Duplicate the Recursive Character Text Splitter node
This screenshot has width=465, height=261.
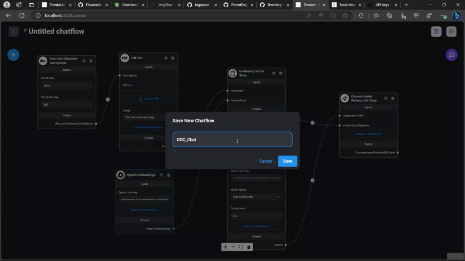tap(84, 61)
